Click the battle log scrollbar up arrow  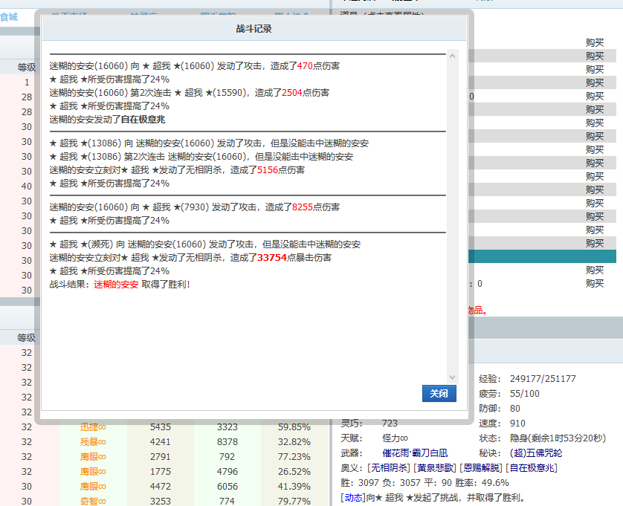[453, 56]
